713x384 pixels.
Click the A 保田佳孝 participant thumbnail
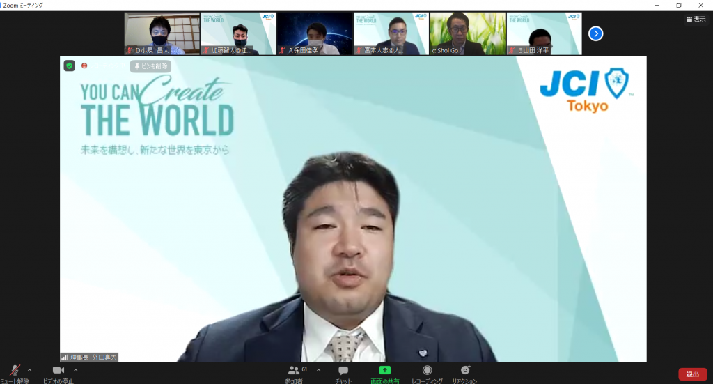(x=314, y=33)
